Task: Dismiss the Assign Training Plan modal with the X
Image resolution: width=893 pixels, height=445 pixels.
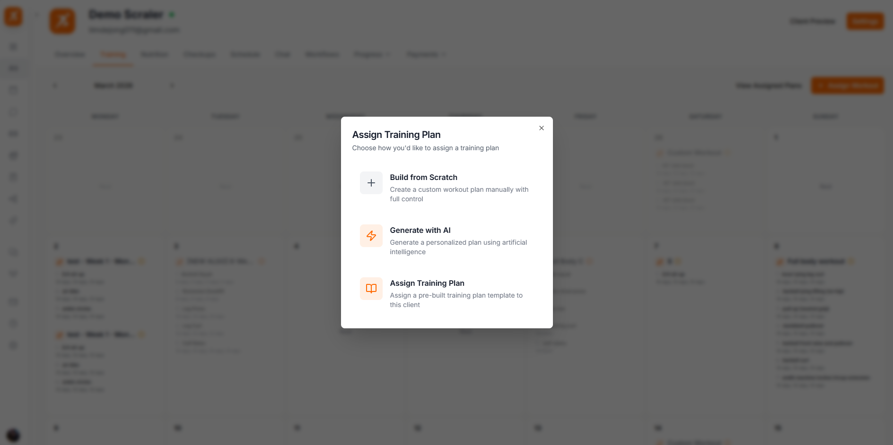Action: tap(541, 128)
